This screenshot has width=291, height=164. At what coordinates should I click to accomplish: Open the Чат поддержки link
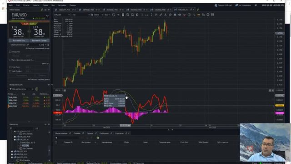point(243,5)
